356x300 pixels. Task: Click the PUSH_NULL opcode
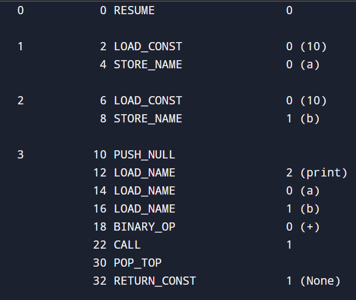pyautogui.click(x=144, y=155)
